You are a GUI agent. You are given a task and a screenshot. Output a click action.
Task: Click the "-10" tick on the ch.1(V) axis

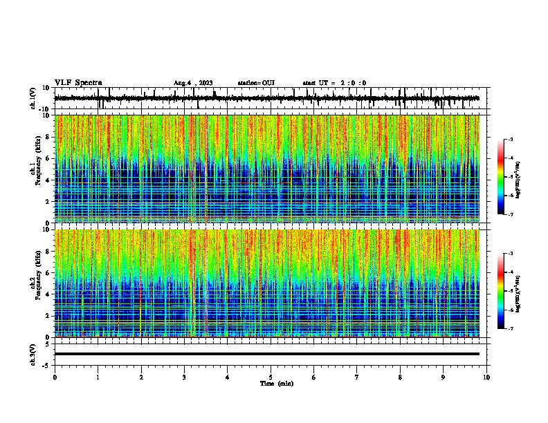[x=44, y=109]
